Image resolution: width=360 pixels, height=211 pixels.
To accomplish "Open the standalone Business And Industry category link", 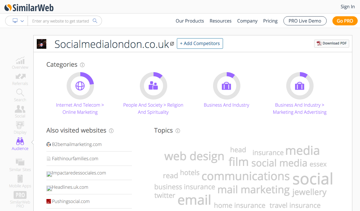I will pyautogui.click(x=226, y=105).
